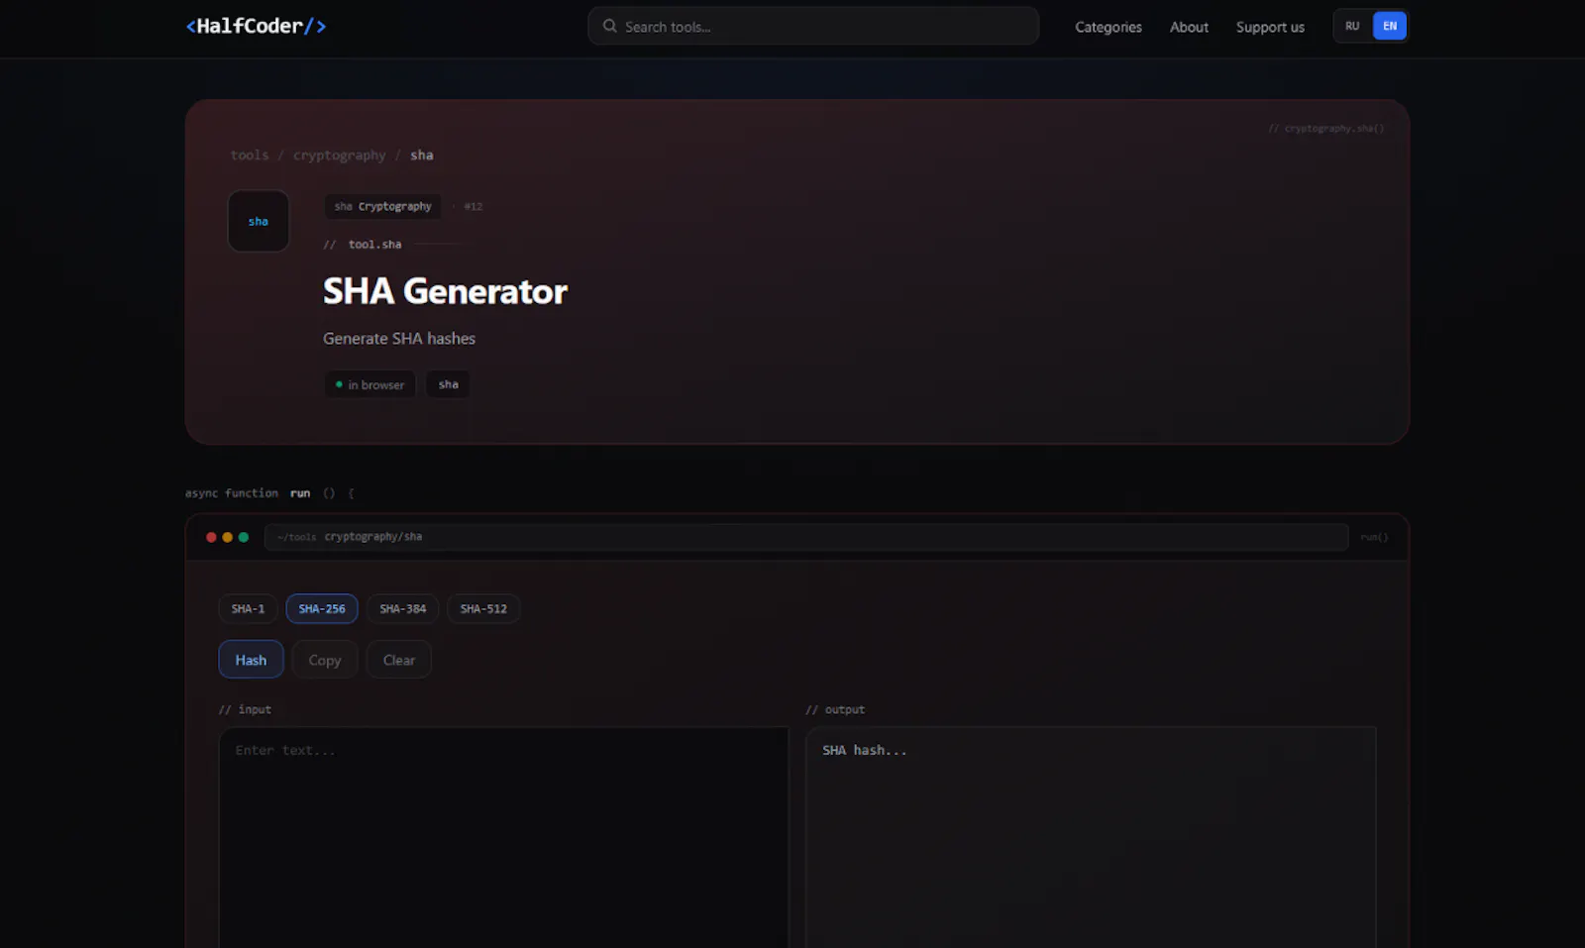Open the sha Cryptography category badge
This screenshot has height=948, width=1585.
pos(383,206)
